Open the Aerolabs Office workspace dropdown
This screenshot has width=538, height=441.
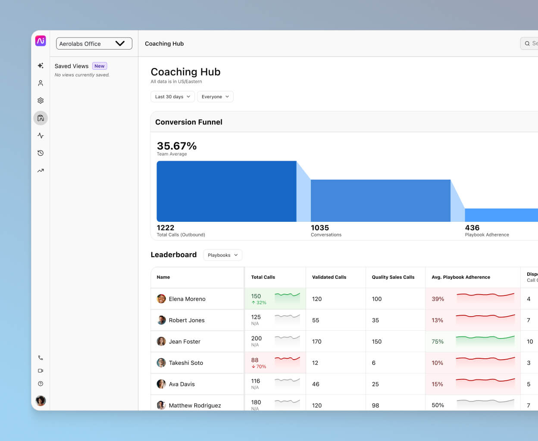(x=94, y=43)
